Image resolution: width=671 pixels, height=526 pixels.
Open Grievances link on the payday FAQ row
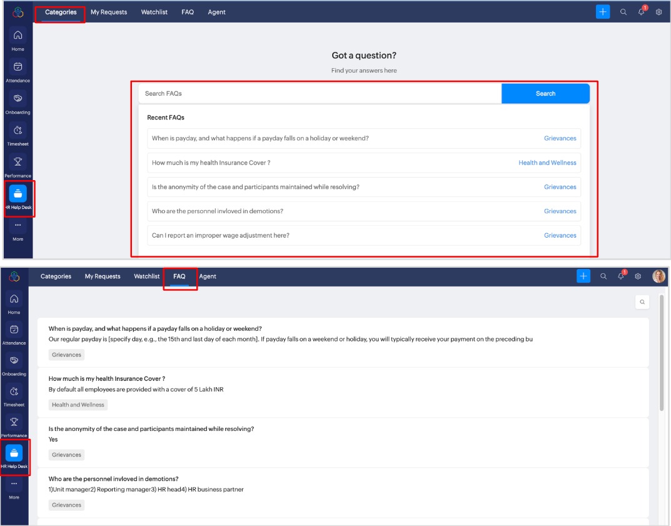tap(560, 138)
